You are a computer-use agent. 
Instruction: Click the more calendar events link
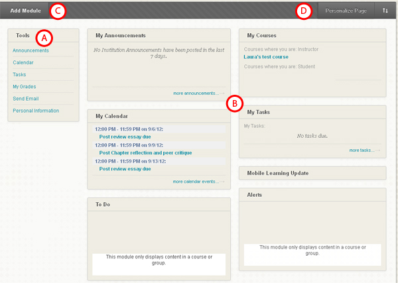point(196,181)
